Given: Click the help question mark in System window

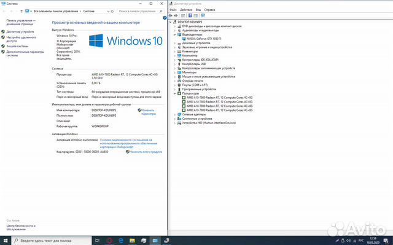Looking at the screenshot, I should click(x=165, y=18).
